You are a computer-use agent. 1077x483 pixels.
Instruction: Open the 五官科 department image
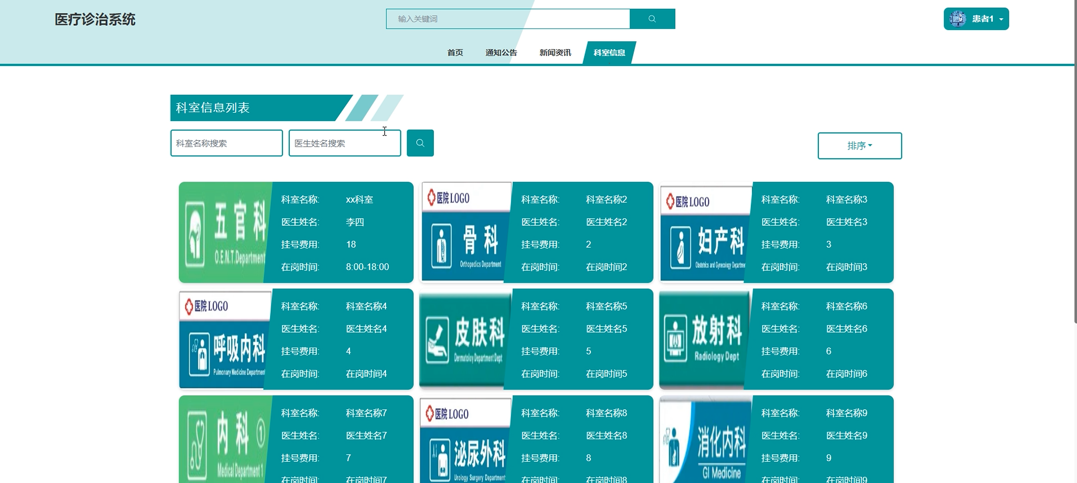coord(225,232)
